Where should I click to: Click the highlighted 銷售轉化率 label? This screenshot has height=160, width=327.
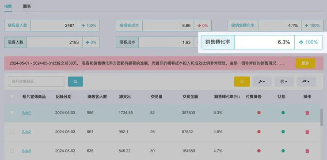(218, 42)
